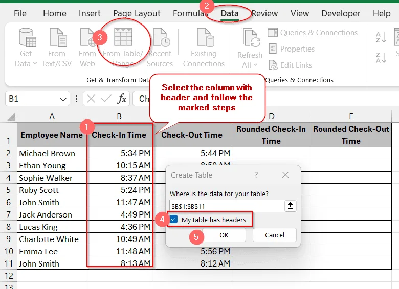
Task: Expand the Name Box dropdown
Action: click(63, 99)
